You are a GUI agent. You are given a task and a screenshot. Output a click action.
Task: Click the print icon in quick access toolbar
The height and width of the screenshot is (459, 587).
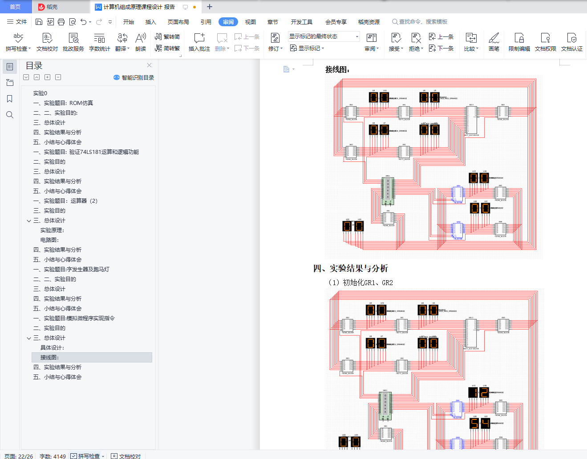pyautogui.click(x=61, y=22)
